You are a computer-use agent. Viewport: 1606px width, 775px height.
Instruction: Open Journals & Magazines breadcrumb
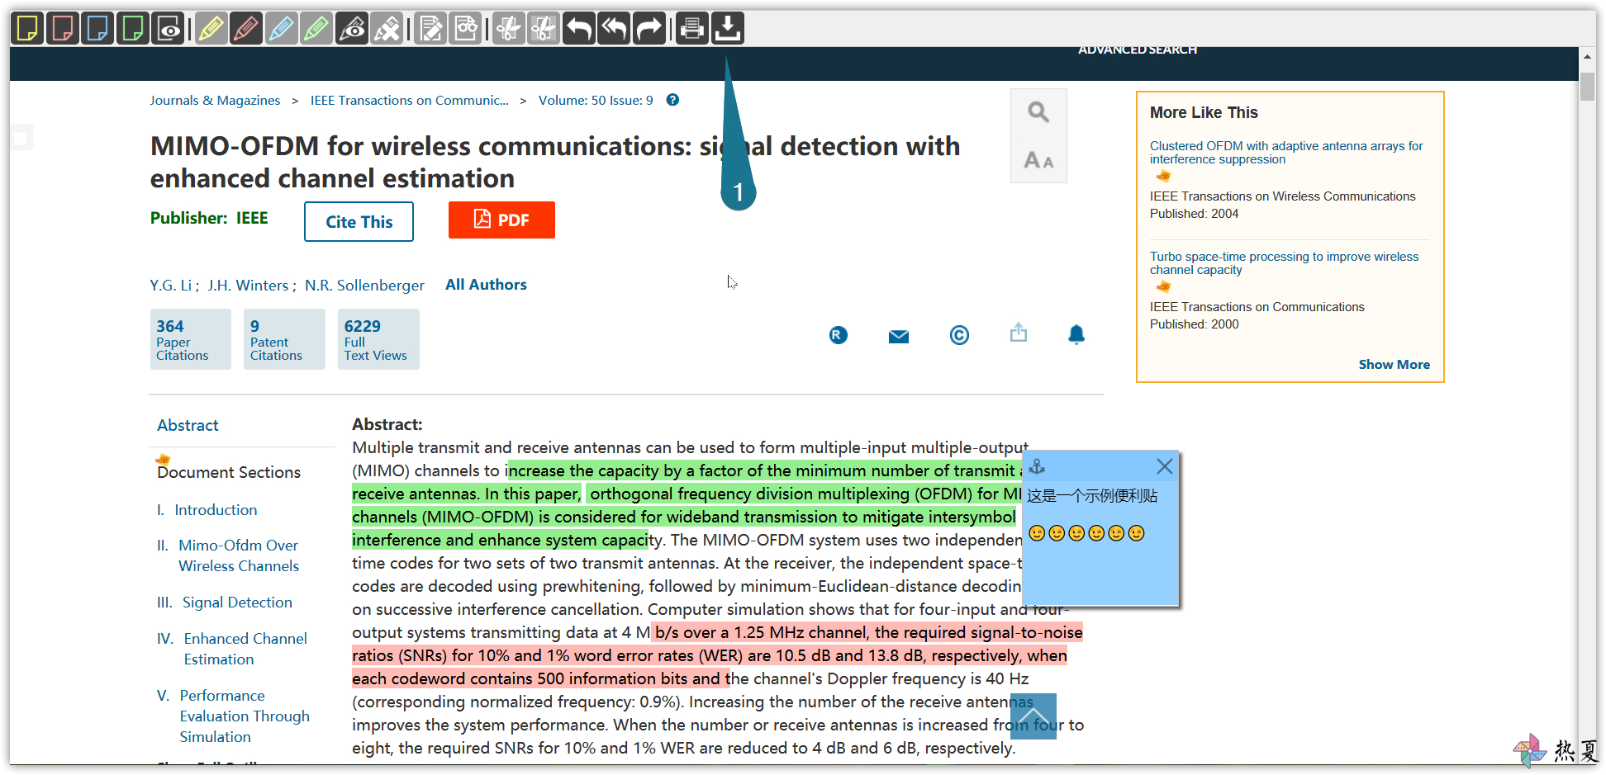point(215,101)
